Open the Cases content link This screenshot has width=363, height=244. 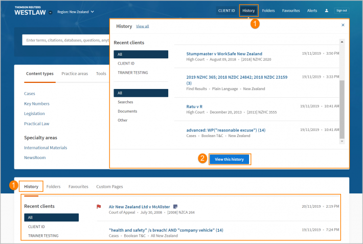pos(30,94)
